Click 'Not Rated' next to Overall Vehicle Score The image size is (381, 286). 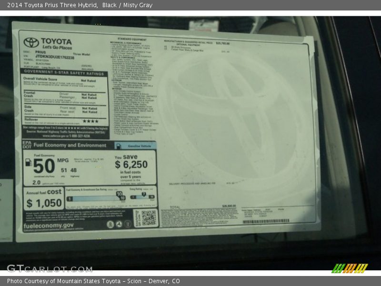point(89,81)
